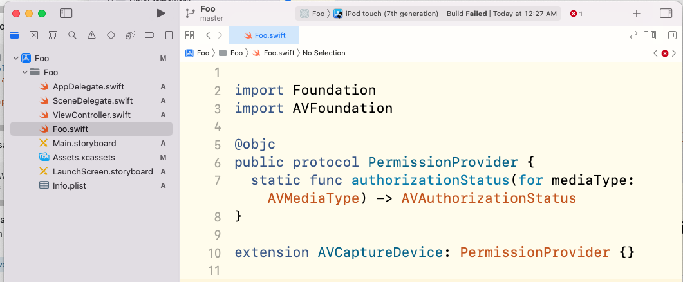Collapse the Foo group folder disclosure
683x282 pixels.
[x=25, y=72]
